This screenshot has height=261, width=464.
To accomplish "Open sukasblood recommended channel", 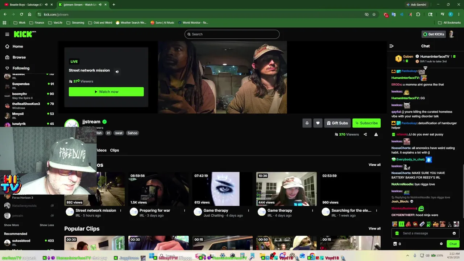I will 29,242.
